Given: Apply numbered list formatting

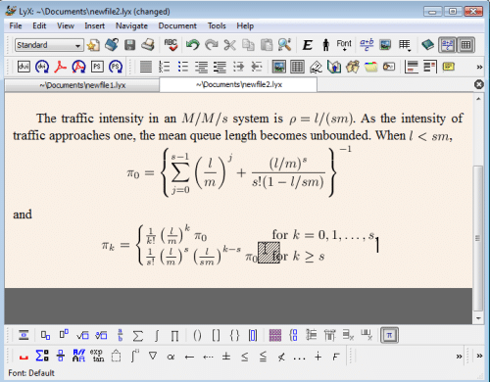Looking at the screenshot, I should click(164, 67).
